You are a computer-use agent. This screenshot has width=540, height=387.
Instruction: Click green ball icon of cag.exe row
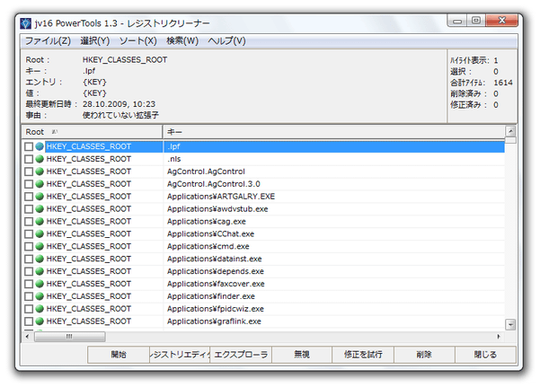pyautogui.click(x=40, y=221)
